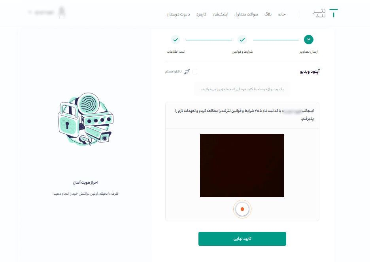Open the 'اپلیکیشن' navigation link
This screenshot has height=262, width=370.
click(x=221, y=14)
